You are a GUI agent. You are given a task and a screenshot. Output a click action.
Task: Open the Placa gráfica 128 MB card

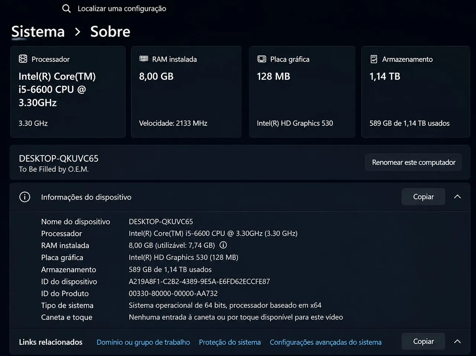(302, 92)
